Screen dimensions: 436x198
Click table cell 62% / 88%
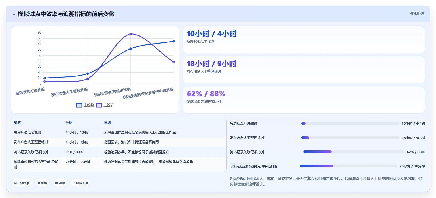tap(74, 152)
